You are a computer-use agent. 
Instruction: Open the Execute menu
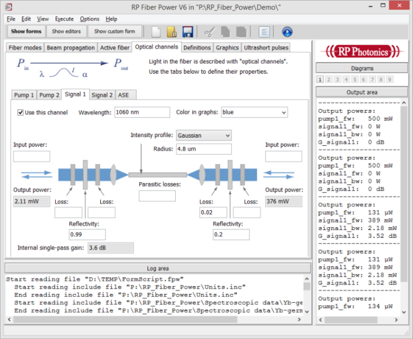pos(64,19)
